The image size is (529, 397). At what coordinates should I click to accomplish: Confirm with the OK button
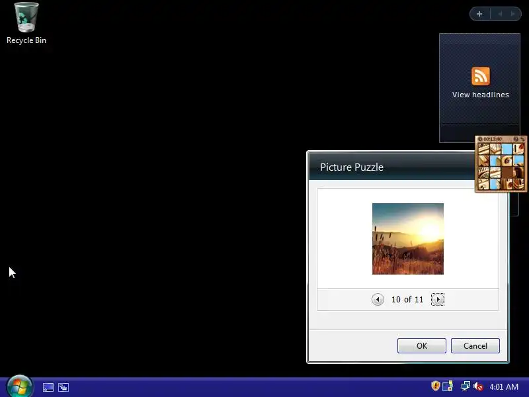422,345
